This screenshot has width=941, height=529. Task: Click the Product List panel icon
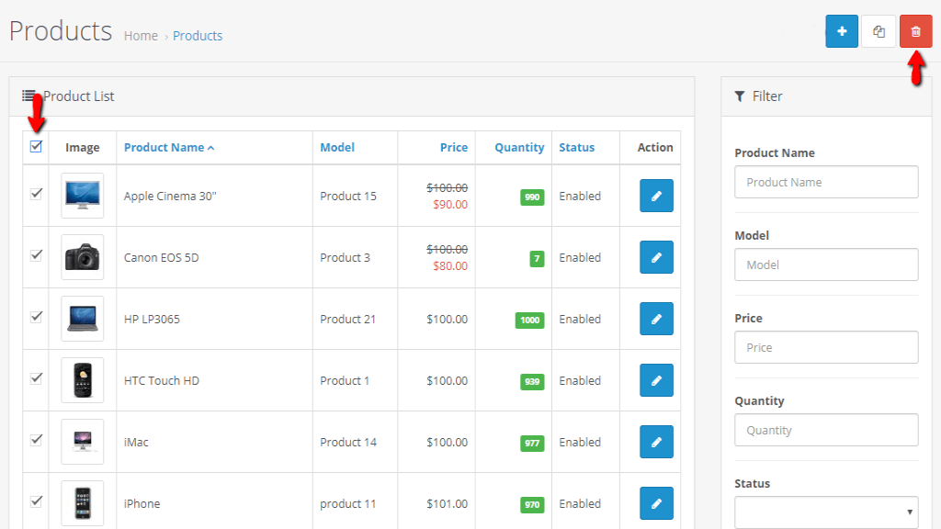pyautogui.click(x=30, y=96)
